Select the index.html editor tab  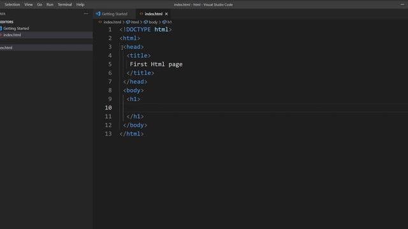pos(154,14)
